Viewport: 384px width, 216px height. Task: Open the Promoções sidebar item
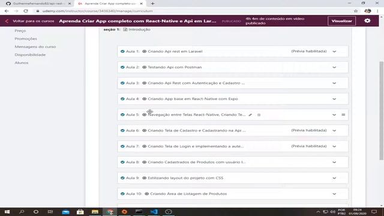[26, 38]
